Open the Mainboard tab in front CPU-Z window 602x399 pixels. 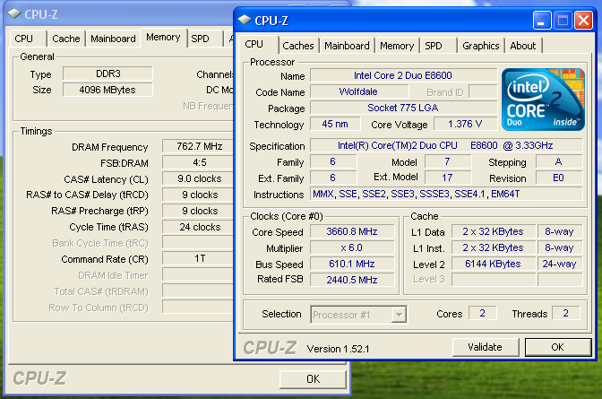347,46
